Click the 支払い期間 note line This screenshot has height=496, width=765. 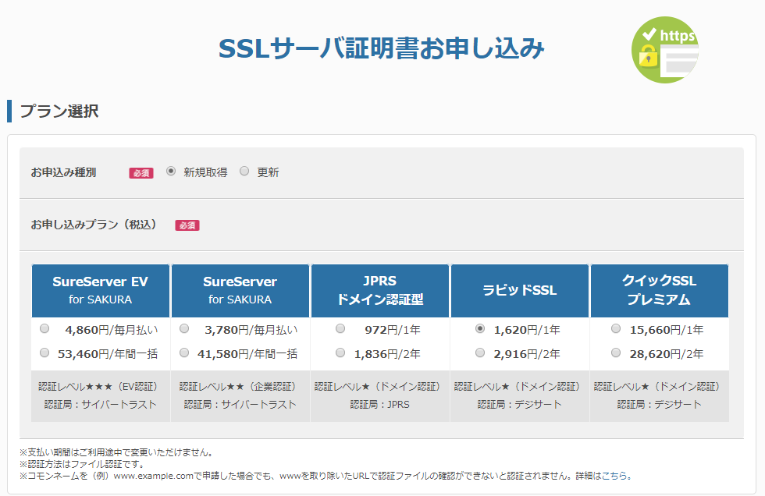pyautogui.click(x=117, y=452)
